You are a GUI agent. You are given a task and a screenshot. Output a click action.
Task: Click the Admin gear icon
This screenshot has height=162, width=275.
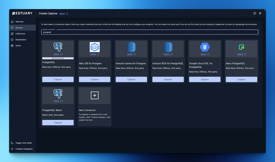tap(12, 46)
